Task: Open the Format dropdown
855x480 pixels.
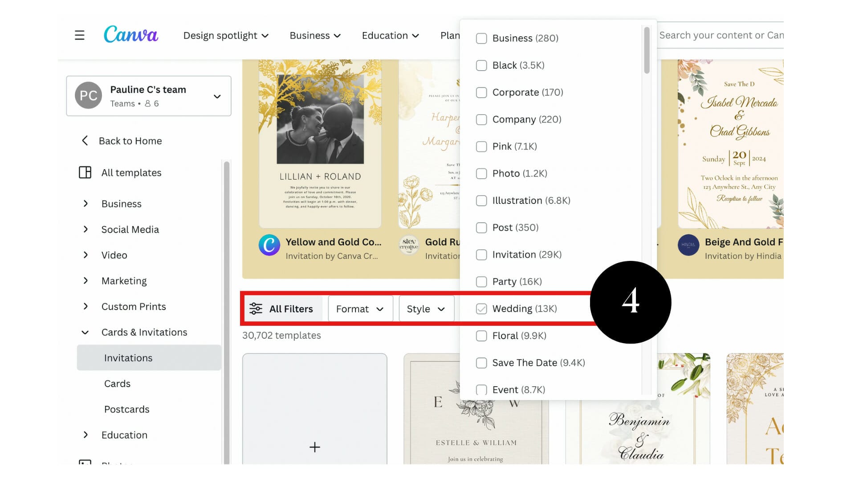Action: click(x=360, y=308)
